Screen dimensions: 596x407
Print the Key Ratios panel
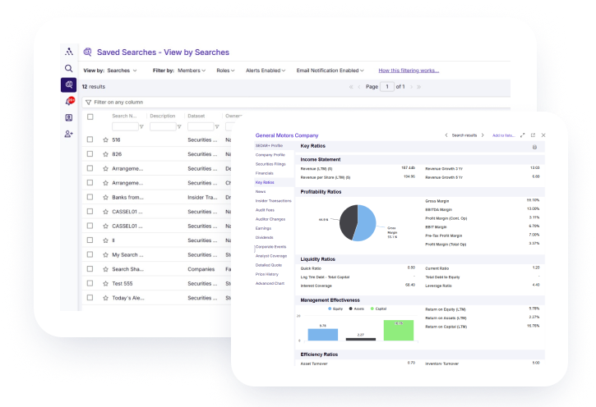pos(534,147)
